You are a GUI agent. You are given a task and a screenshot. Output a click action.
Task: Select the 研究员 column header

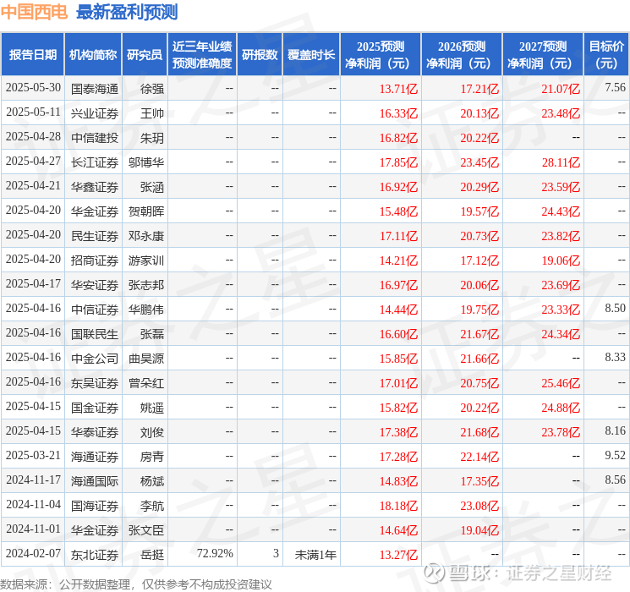click(x=145, y=55)
